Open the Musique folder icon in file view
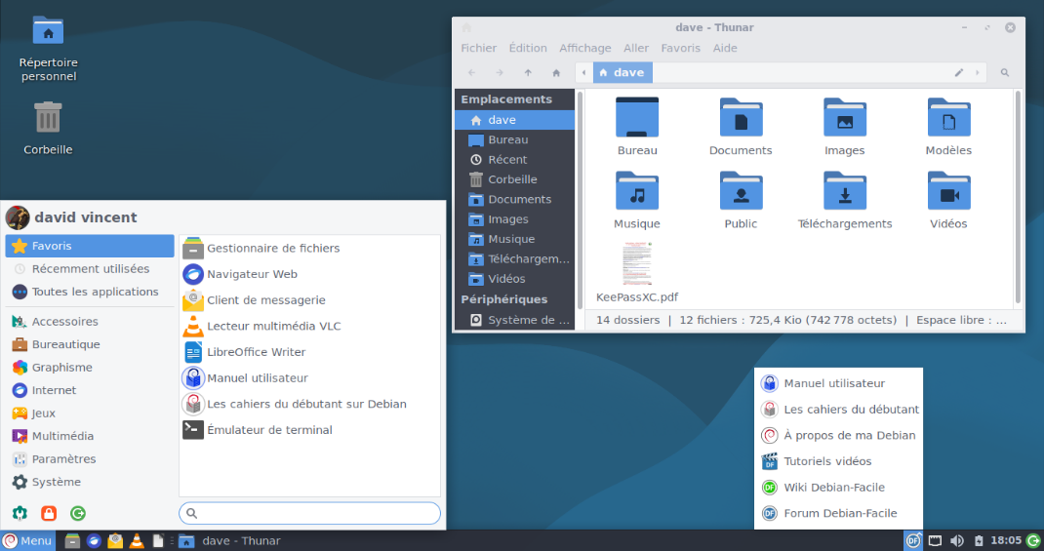 637,191
